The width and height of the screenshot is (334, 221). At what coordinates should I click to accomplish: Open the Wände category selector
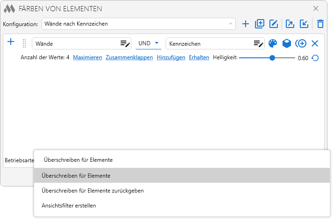coord(81,43)
